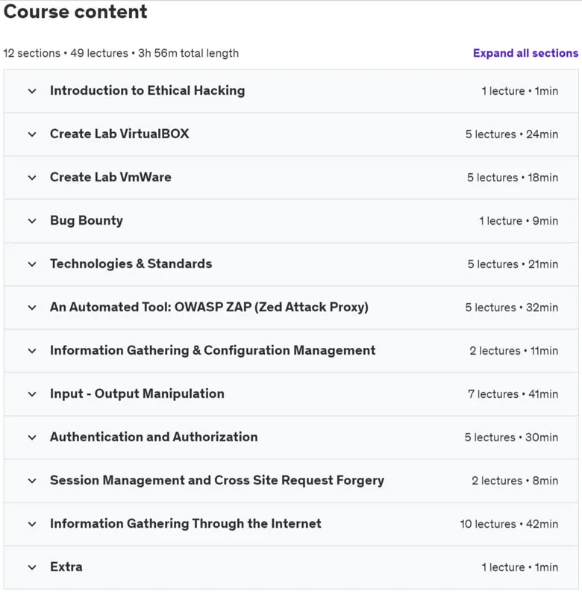Image resolution: width=582 pixels, height=592 pixels.
Task: Click chevron beside Information Gathering Through the Internet
Action: point(32,524)
